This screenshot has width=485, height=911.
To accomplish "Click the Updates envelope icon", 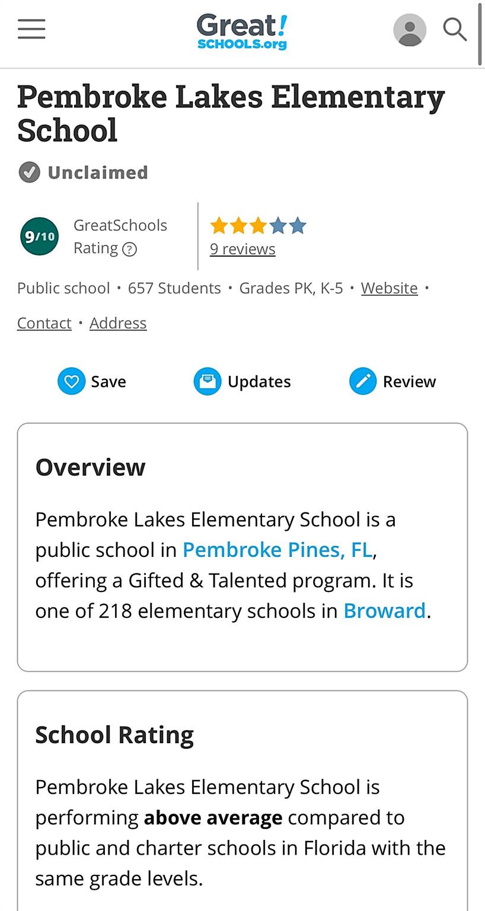I will click(x=208, y=381).
